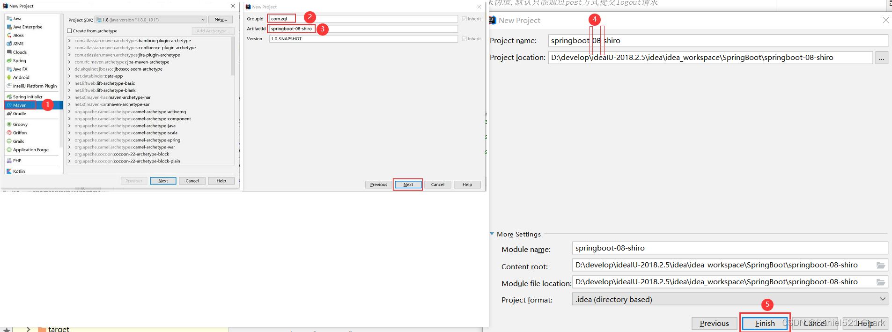This screenshot has height=332, width=892.
Task: Click browse button for Project location
Action: [882, 58]
